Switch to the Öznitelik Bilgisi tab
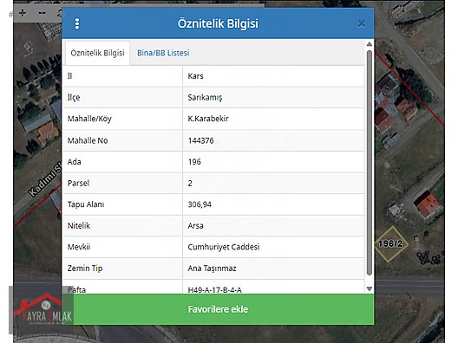 [97, 53]
